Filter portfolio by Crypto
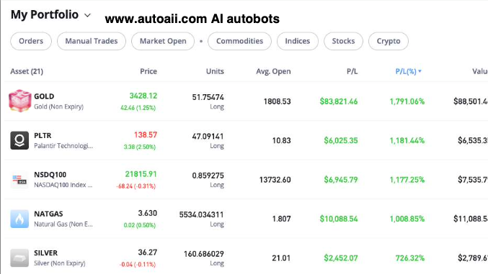 (x=388, y=41)
